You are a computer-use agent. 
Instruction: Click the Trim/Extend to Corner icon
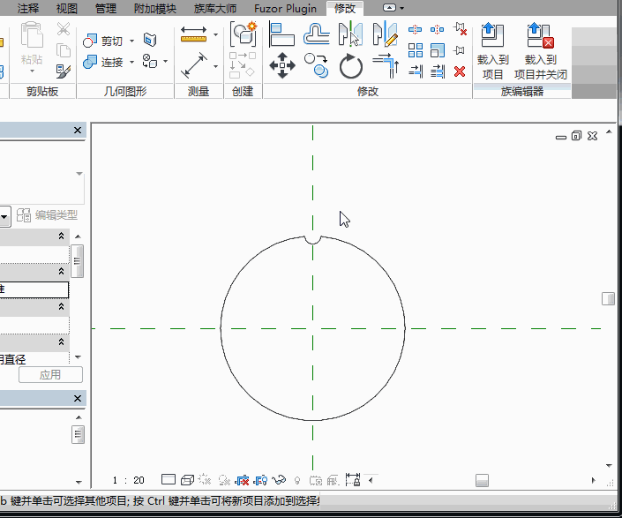point(386,64)
